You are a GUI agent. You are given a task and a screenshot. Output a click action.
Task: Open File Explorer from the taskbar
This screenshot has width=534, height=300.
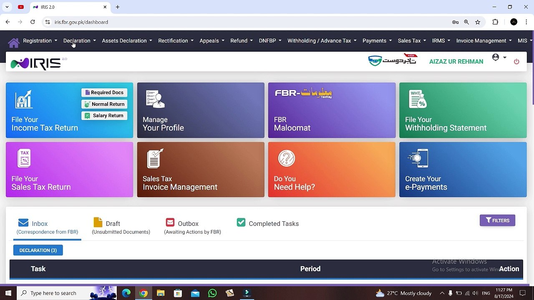(x=161, y=293)
